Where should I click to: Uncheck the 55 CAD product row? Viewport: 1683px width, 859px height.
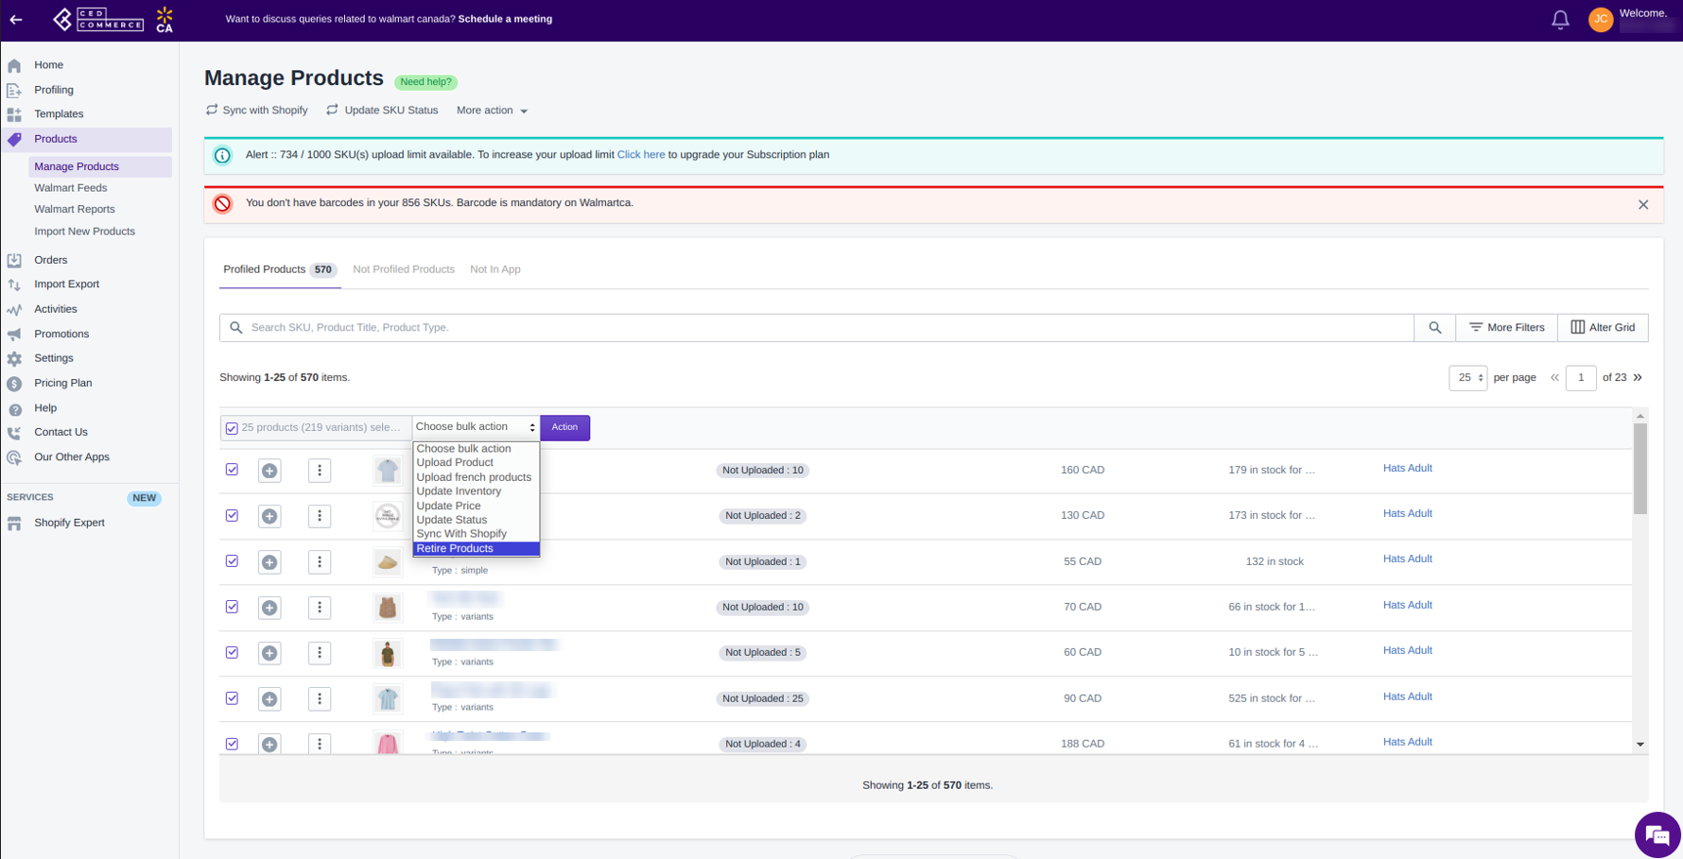pyautogui.click(x=232, y=561)
